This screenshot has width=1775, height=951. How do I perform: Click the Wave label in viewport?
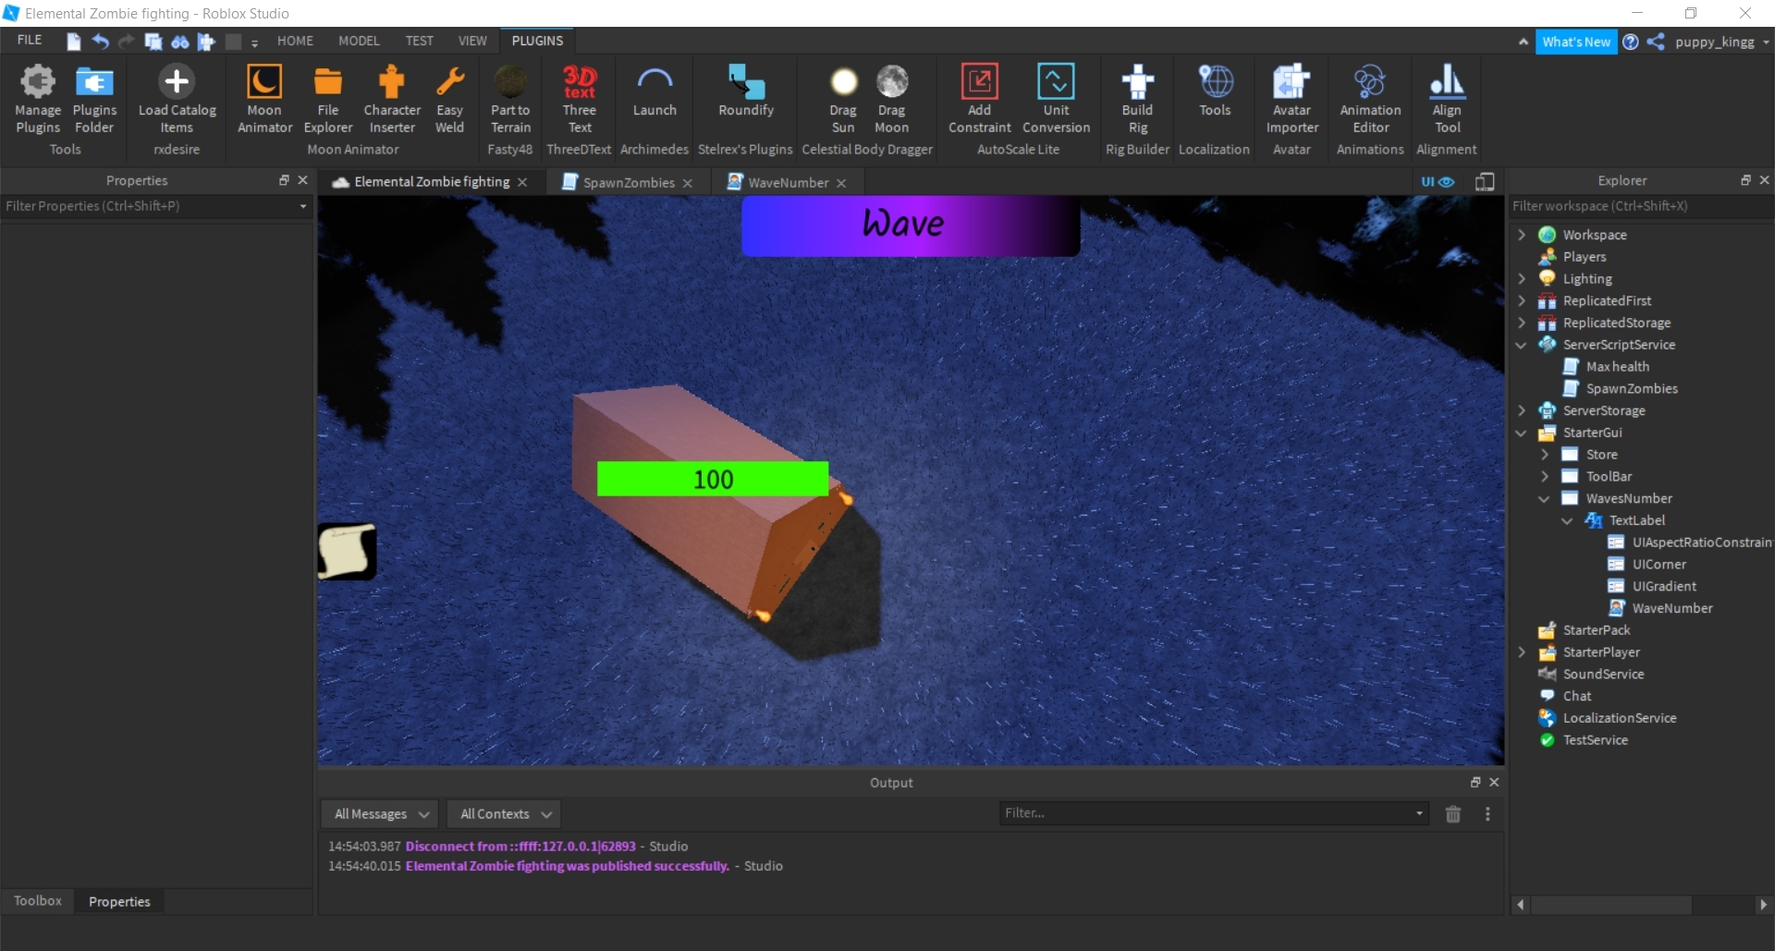point(911,225)
